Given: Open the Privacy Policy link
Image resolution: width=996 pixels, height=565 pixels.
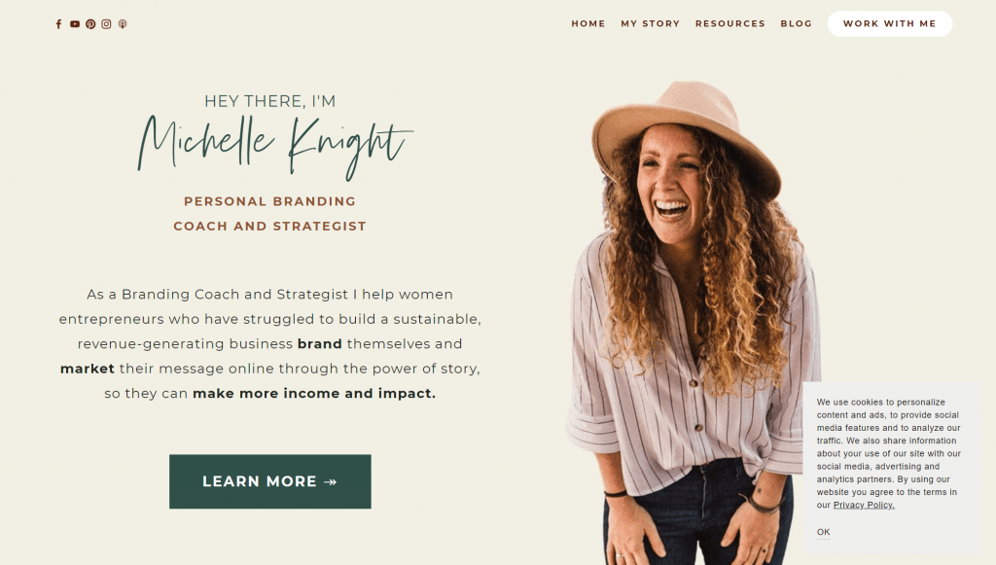Looking at the screenshot, I should tap(864, 506).
